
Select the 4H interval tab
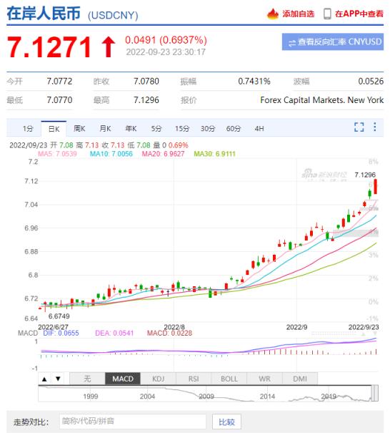[x=259, y=129]
